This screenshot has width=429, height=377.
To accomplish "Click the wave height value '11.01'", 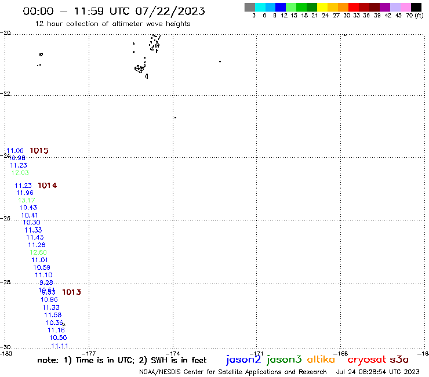I will click(x=39, y=260).
